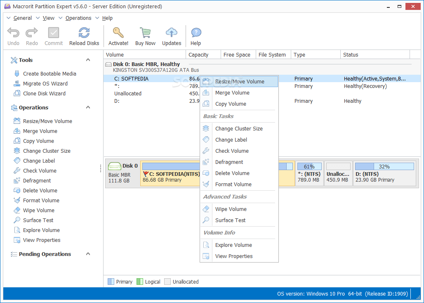The height and width of the screenshot is (303, 424).
Task: Select Delete Volume in sidebar
Action: coord(35,190)
